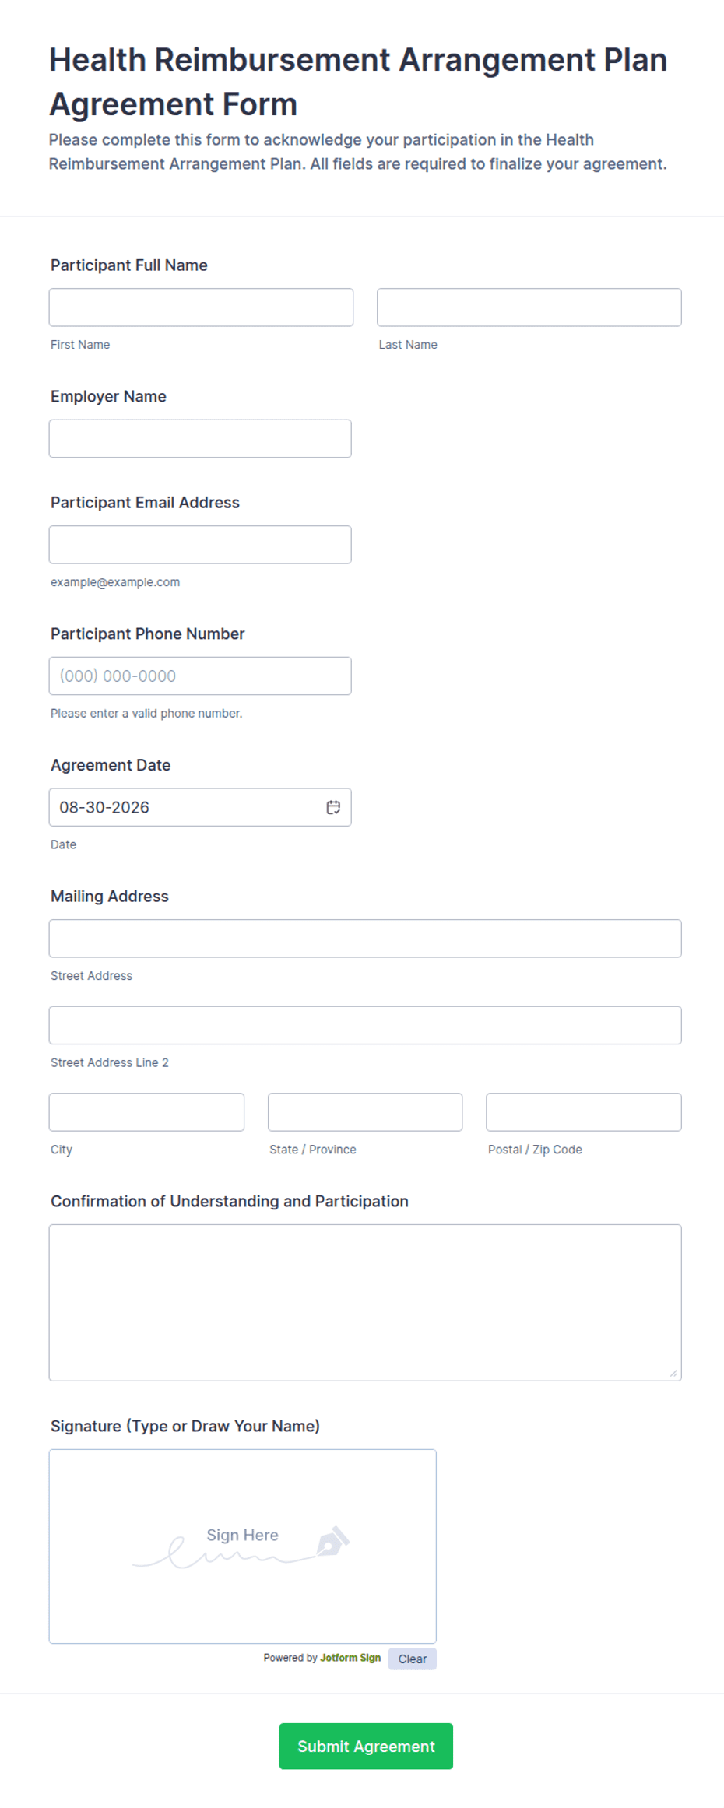This screenshot has height=1808, width=724.
Task: Click the Sign Here signature pad
Action: [x=243, y=1546]
